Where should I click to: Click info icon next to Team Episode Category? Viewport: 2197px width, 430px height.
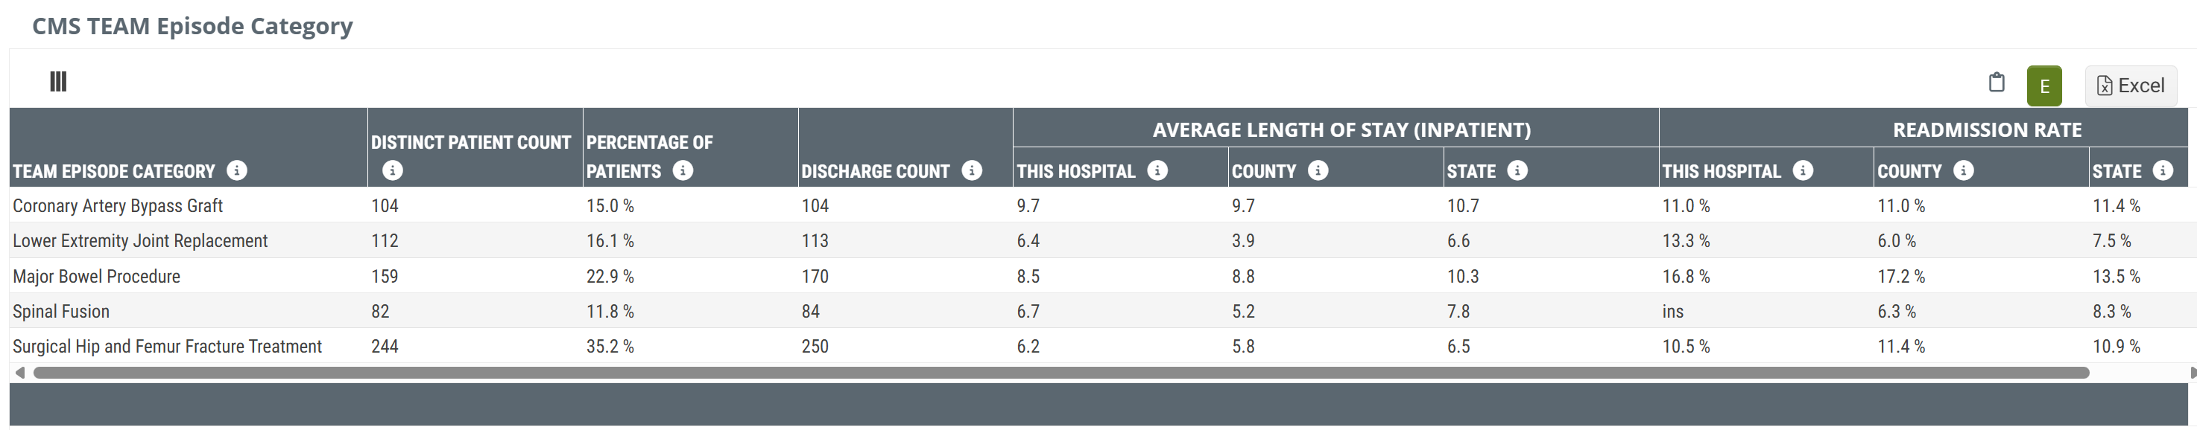point(237,170)
